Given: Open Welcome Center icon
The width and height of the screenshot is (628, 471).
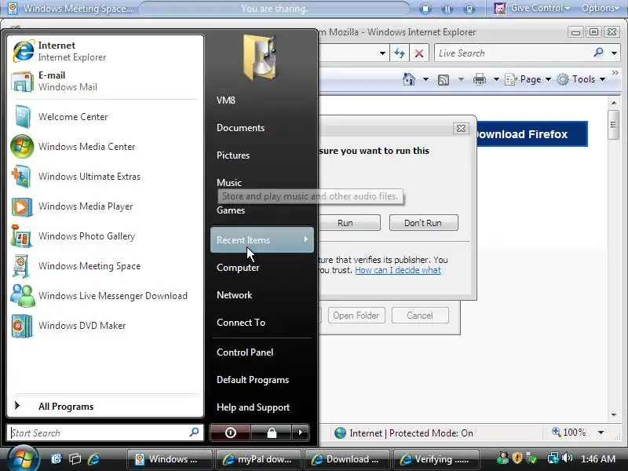Looking at the screenshot, I should coord(23,116).
